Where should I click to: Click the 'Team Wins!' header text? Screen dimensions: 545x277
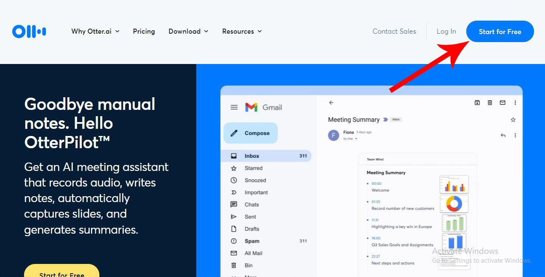(x=375, y=160)
